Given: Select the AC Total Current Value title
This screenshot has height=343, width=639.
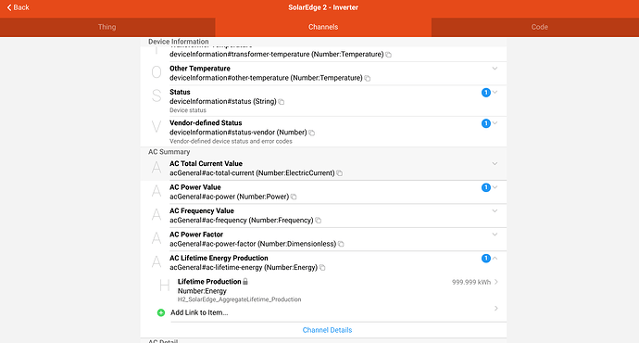Looking at the screenshot, I should point(207,163).
